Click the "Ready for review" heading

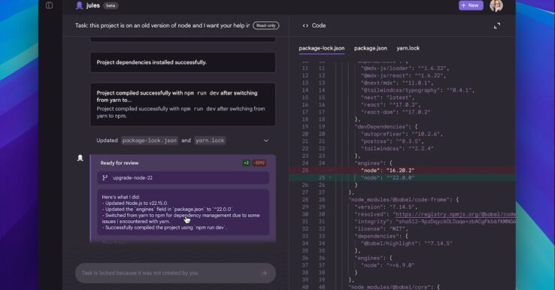tap(120, 163)
